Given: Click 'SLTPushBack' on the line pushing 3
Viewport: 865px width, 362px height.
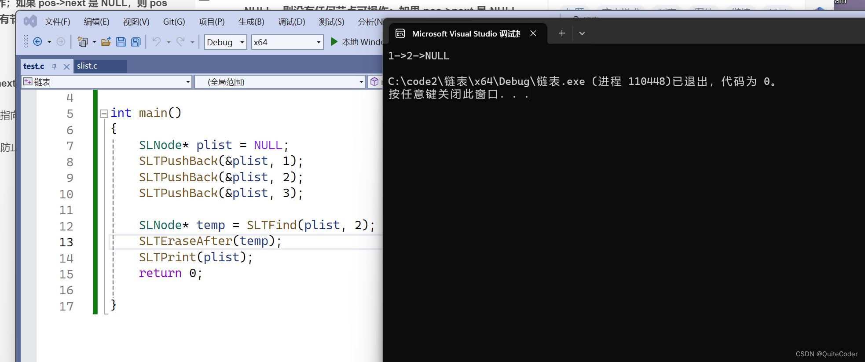Looking at the screenshot, I should [178, 193].
